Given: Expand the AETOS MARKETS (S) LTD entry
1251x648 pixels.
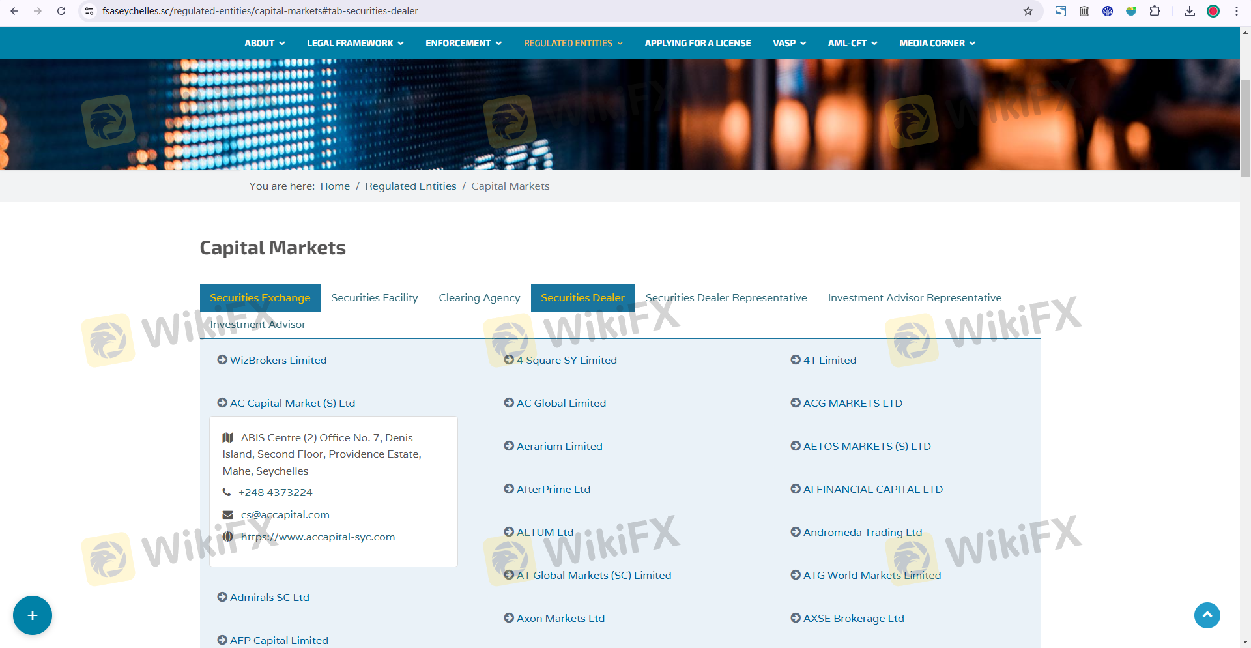Looking at the screenshot, I should coord(867,447).
